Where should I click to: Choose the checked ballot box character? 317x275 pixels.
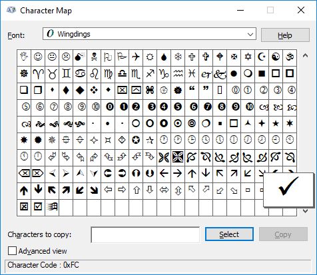[38, 206]
